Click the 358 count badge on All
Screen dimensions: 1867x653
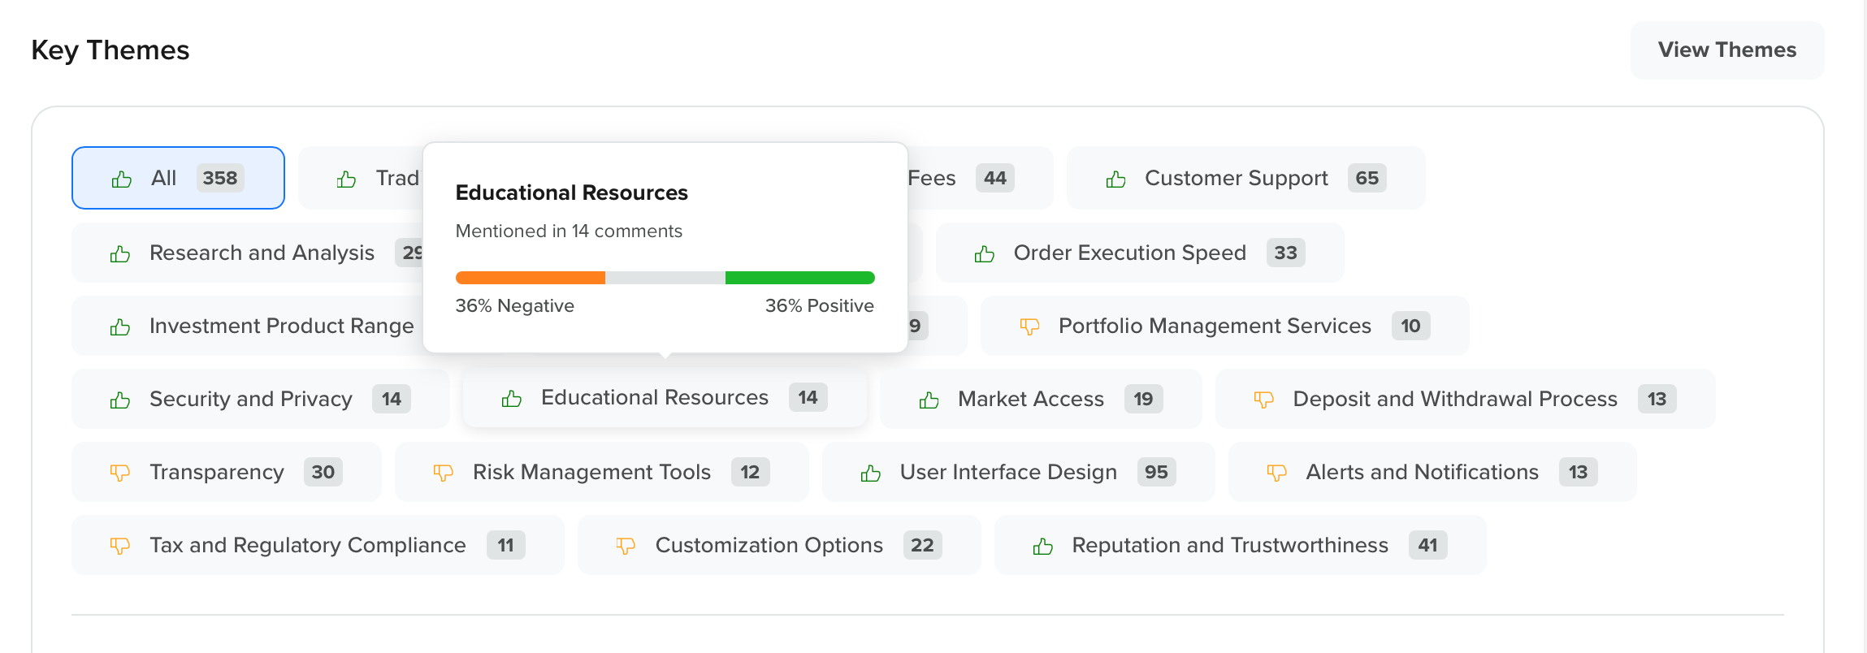click(x=219, y=178)
